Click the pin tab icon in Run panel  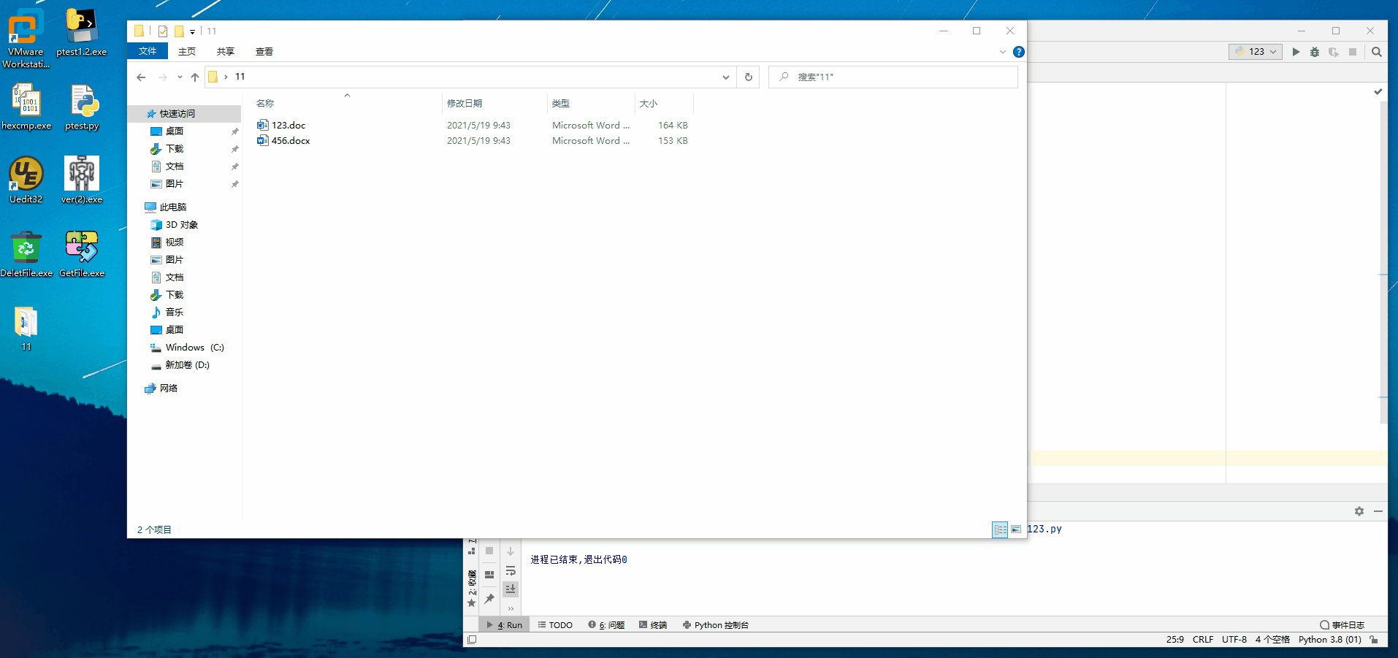click(x=489, y=599)
